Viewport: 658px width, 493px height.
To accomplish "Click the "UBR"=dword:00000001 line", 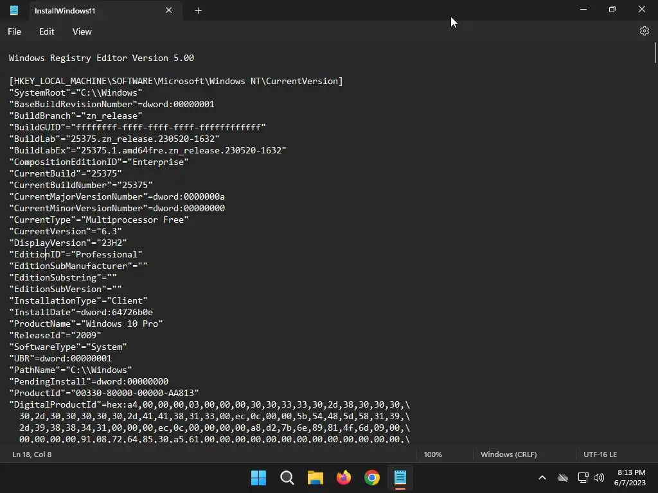I will click(60, 358).
